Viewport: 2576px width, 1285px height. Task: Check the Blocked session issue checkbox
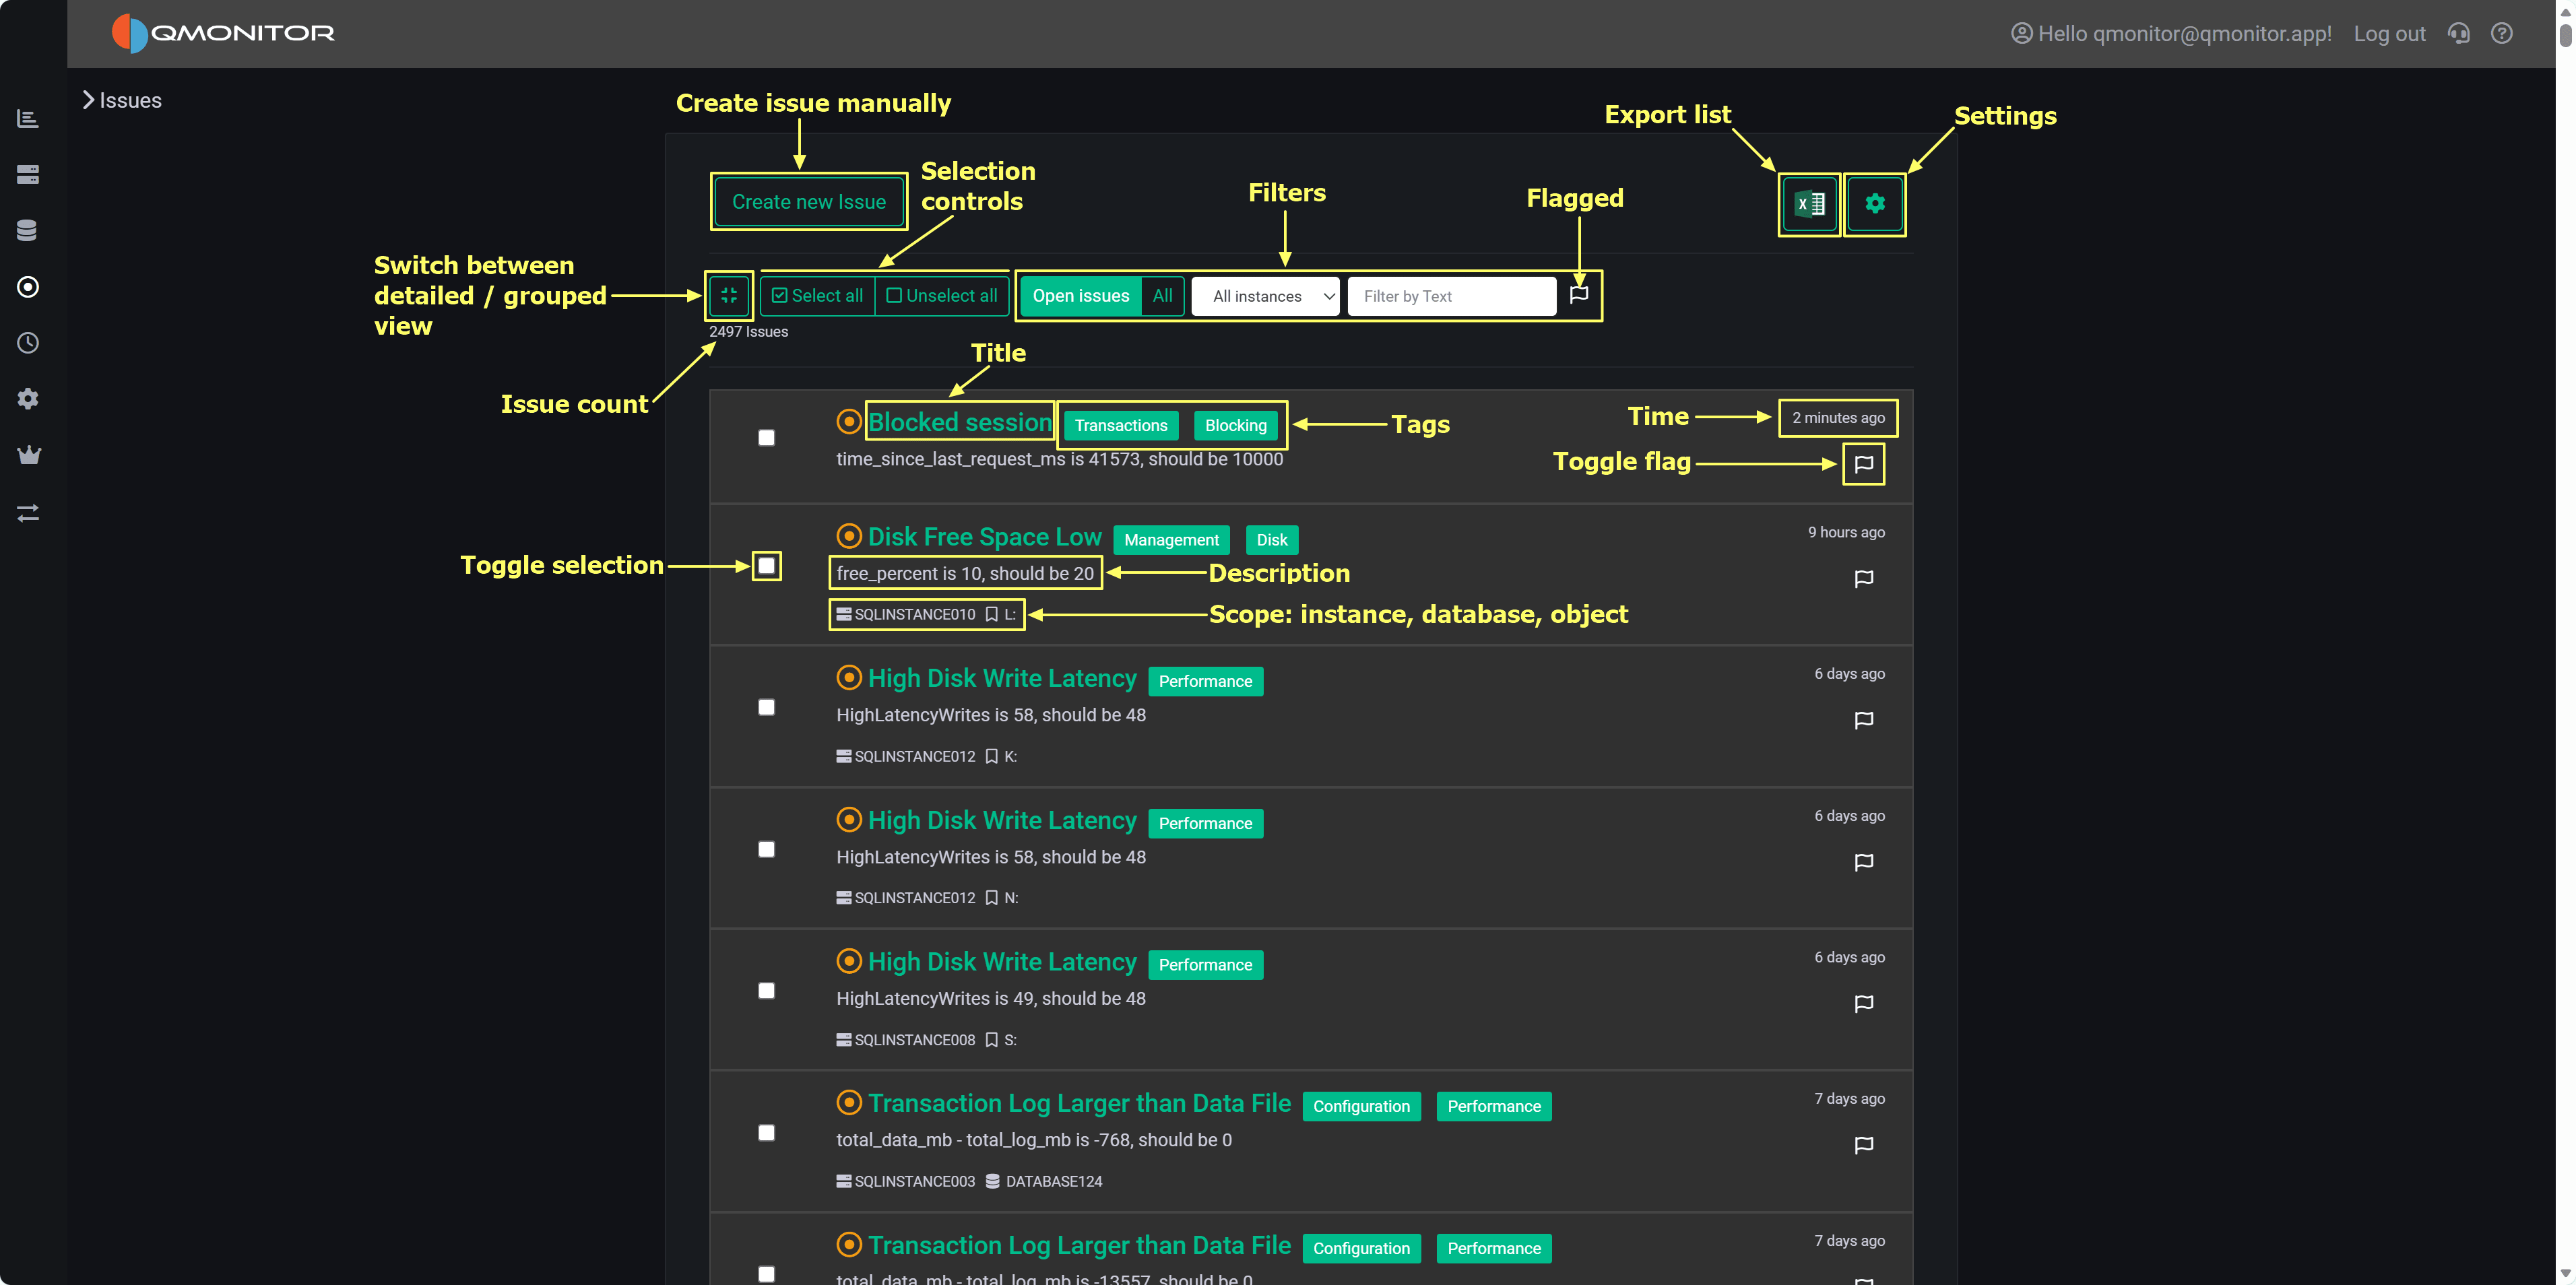766,438
